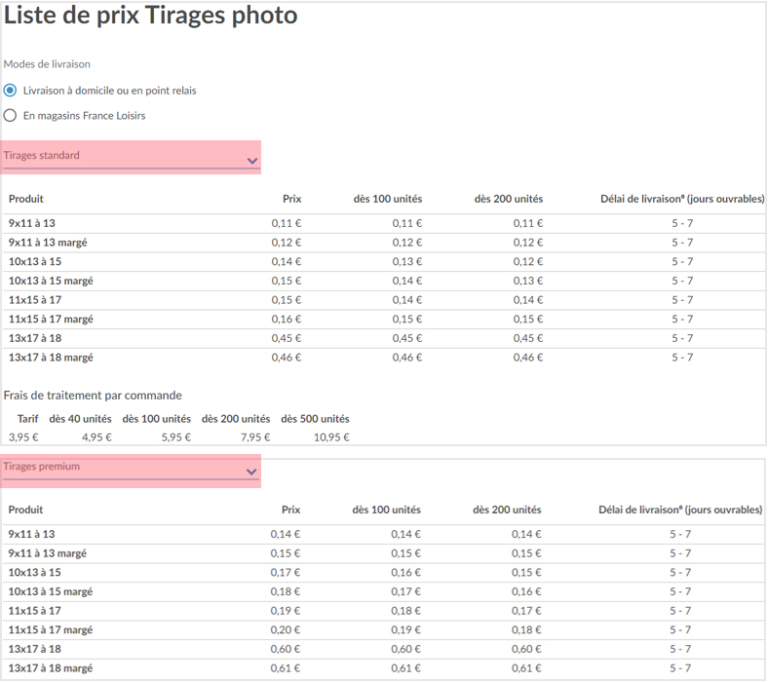Click standard 13x17 à 18 margé product
The width and height of the screenshot is (768, 682).
click(x=51, y=358)
